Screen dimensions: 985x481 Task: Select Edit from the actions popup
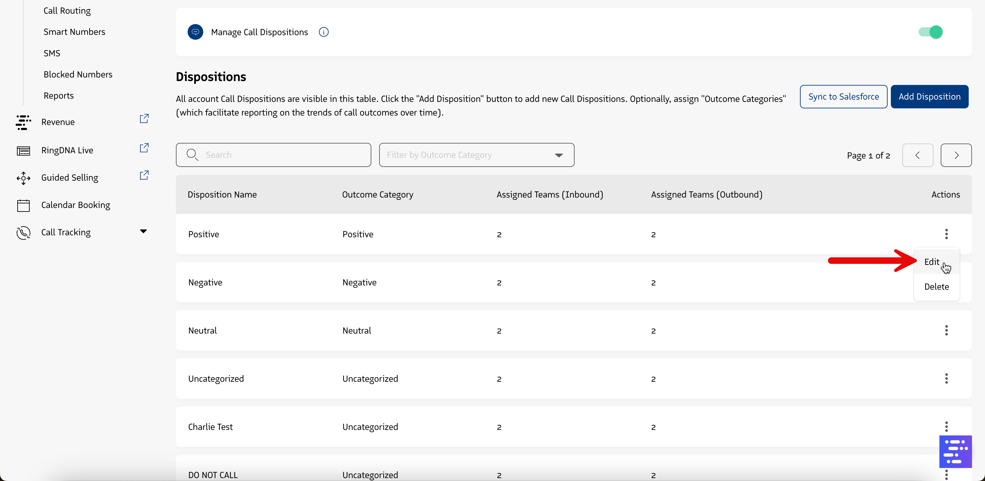[932, 262]
